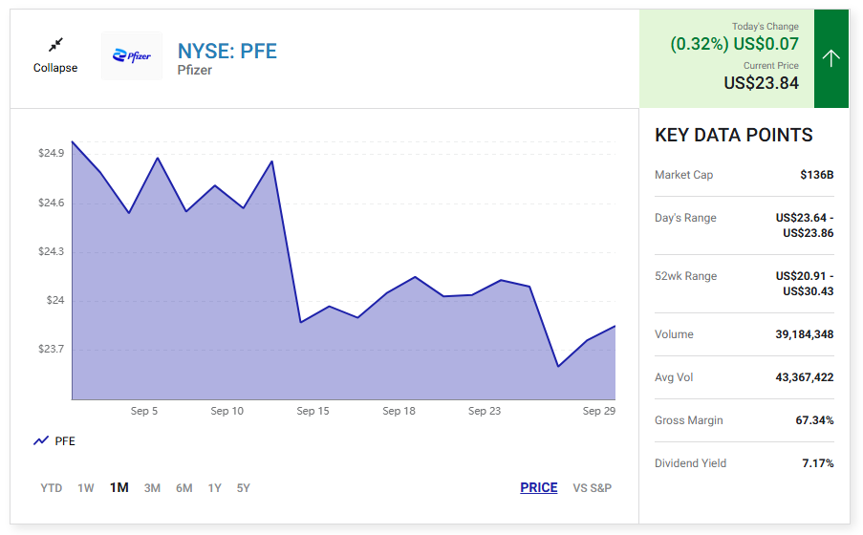Switch chart to 1W range
Screen dimensions: 863x535
click(86, 488)
